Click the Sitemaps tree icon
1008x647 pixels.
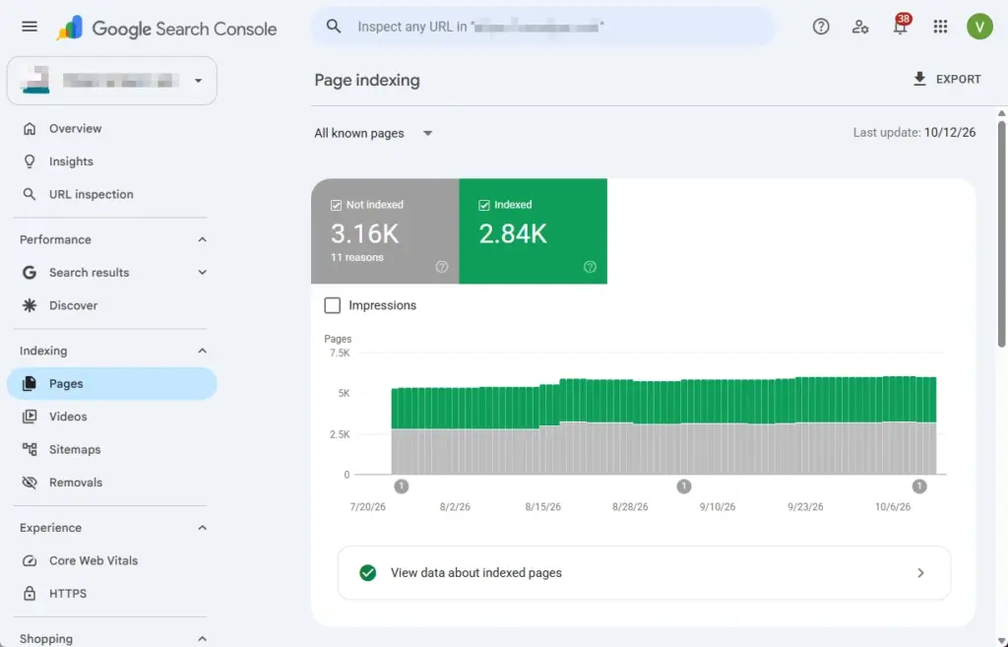coord(30,450)
